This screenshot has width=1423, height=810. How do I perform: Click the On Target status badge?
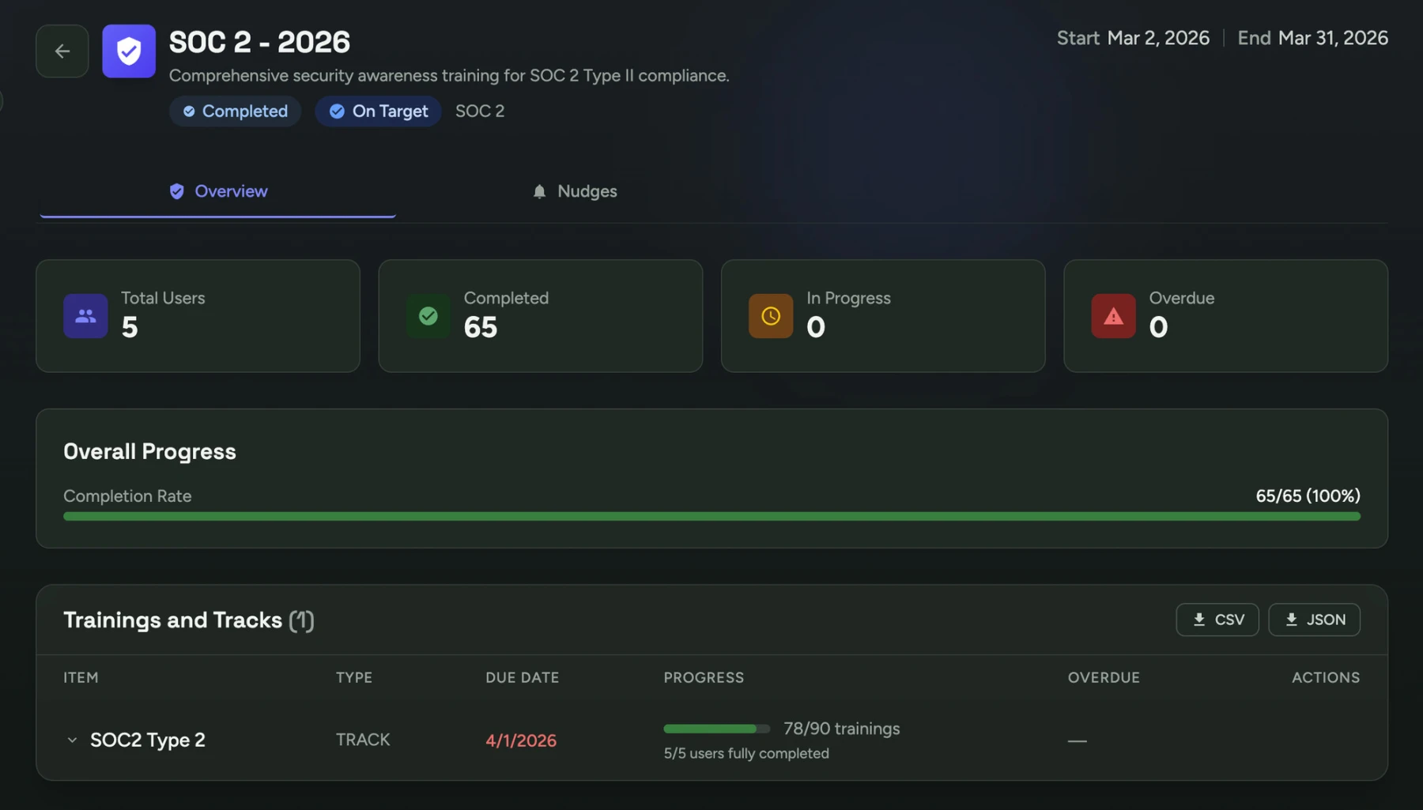click(x=378, y=111)
